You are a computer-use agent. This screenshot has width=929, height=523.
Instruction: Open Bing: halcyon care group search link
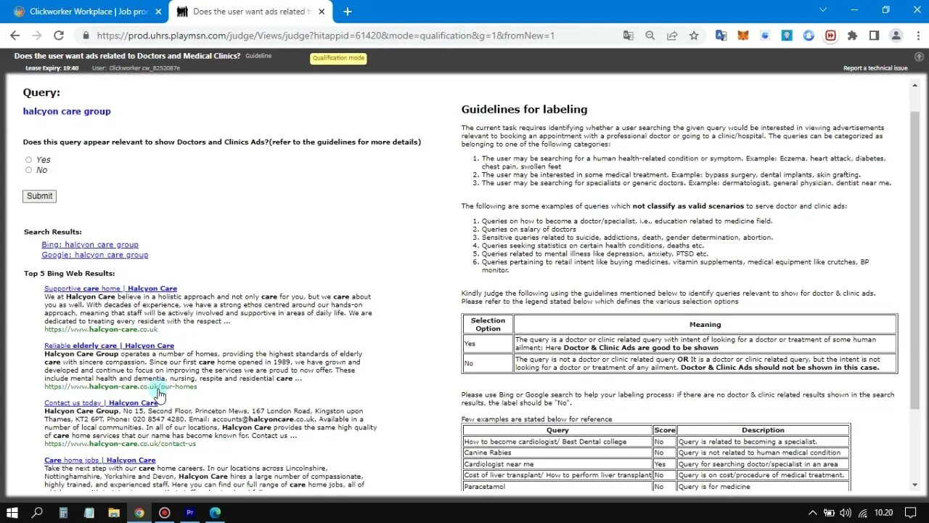click(90, 245)
